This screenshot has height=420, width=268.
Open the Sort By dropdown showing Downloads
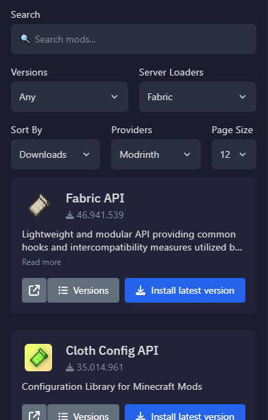tap(56, 154)
